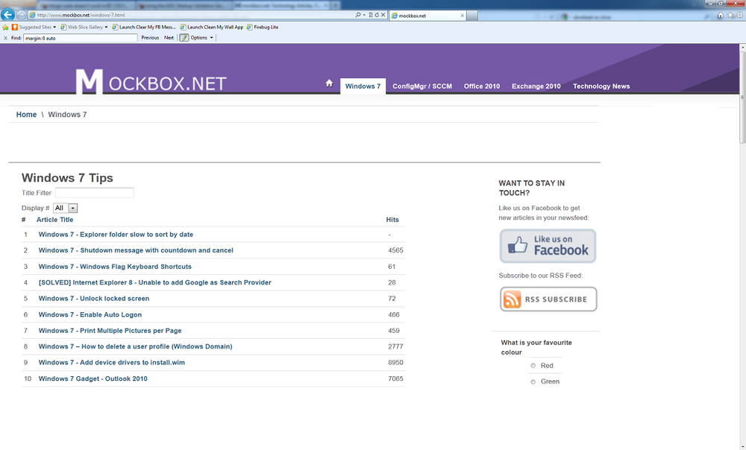The image size is (746, 450).
Task: Click the 'Windows 7 Tips' heading
Action: click(67, 178)
